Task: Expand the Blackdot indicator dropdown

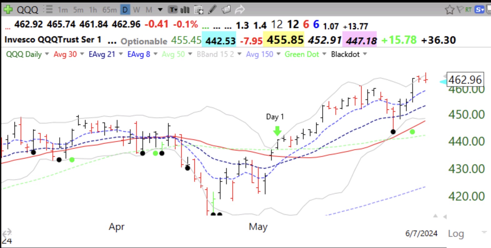Action: [x=365, y=54]
